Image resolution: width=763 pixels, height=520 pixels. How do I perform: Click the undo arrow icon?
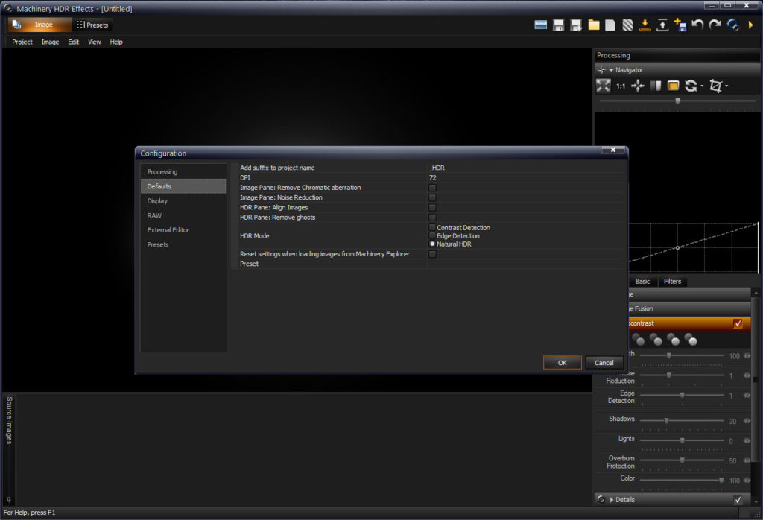697,25
